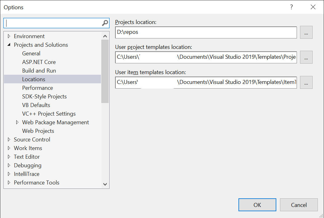Expand Web Package Management
This screenshot has height=218, width=324.
coord(17,122)
